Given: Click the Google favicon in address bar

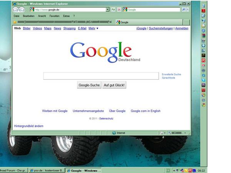Looking at the screenshot, I should tap(32, 10).
